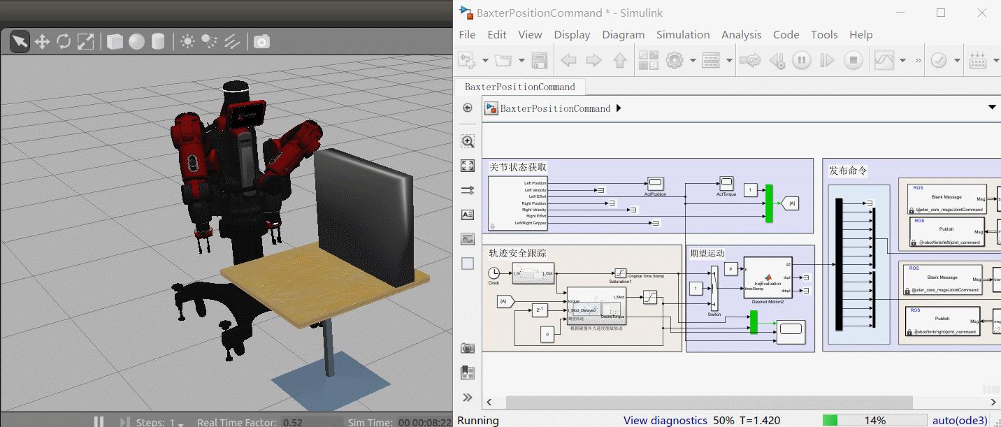Image resolution: width=1001 pixels, height=427 pixels.
Task: Toggle Fit-to-view in Simulink palette
Action: coord(468,166)
